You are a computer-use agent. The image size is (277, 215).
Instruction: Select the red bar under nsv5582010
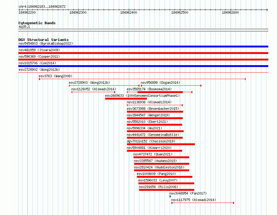[x=154, y=125]
